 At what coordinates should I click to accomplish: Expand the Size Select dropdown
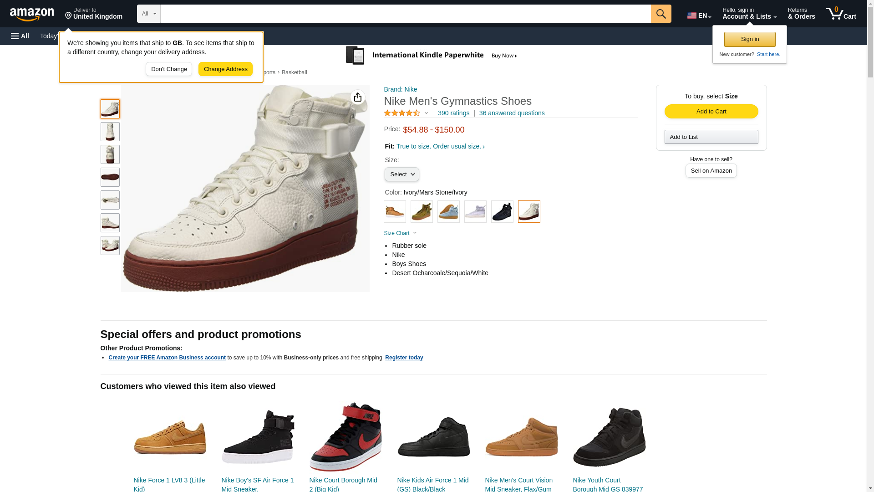pyautogui.click(x=401, y=174)
